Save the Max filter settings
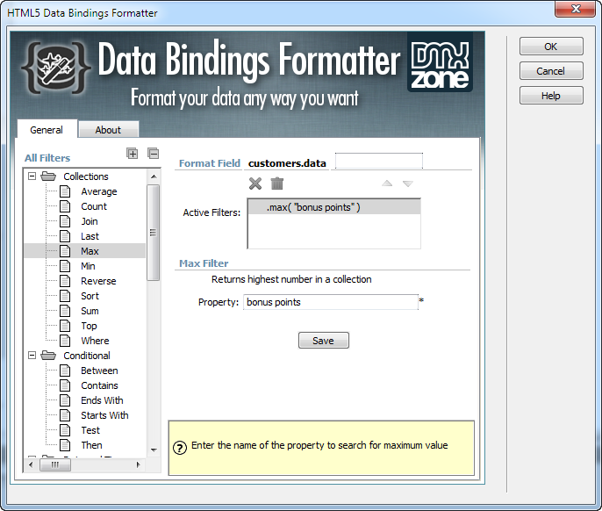602x511 pixels. tap(323, 341)
